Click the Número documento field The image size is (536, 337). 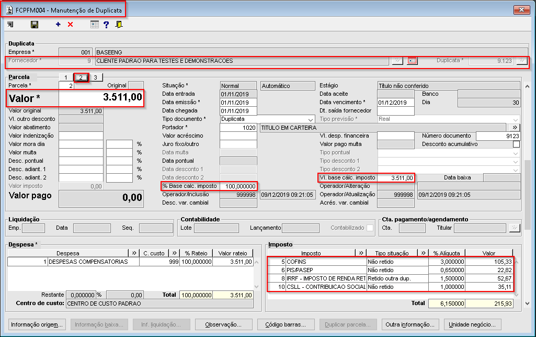point(498,136)
